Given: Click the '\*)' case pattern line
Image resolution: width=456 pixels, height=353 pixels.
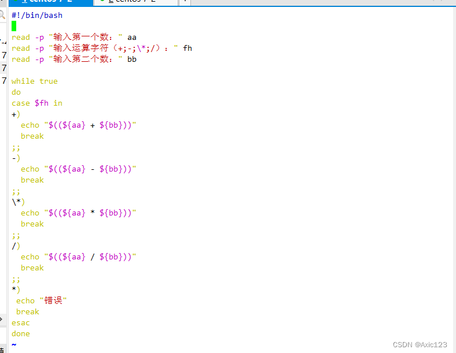Looking at the screenshot, I should click(18, 202).
